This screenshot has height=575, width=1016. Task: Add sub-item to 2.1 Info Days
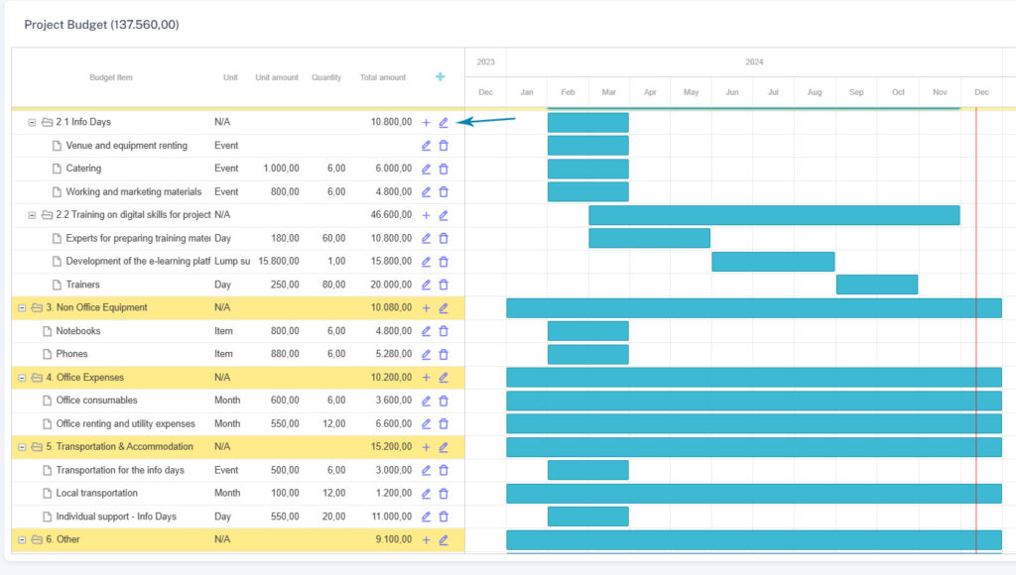pyautogui.click(x=426, y=122)
